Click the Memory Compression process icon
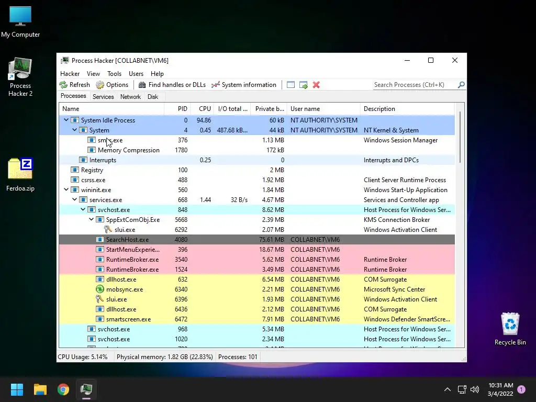The height and width of the screenshot is (402, 536). pos(91,150)
